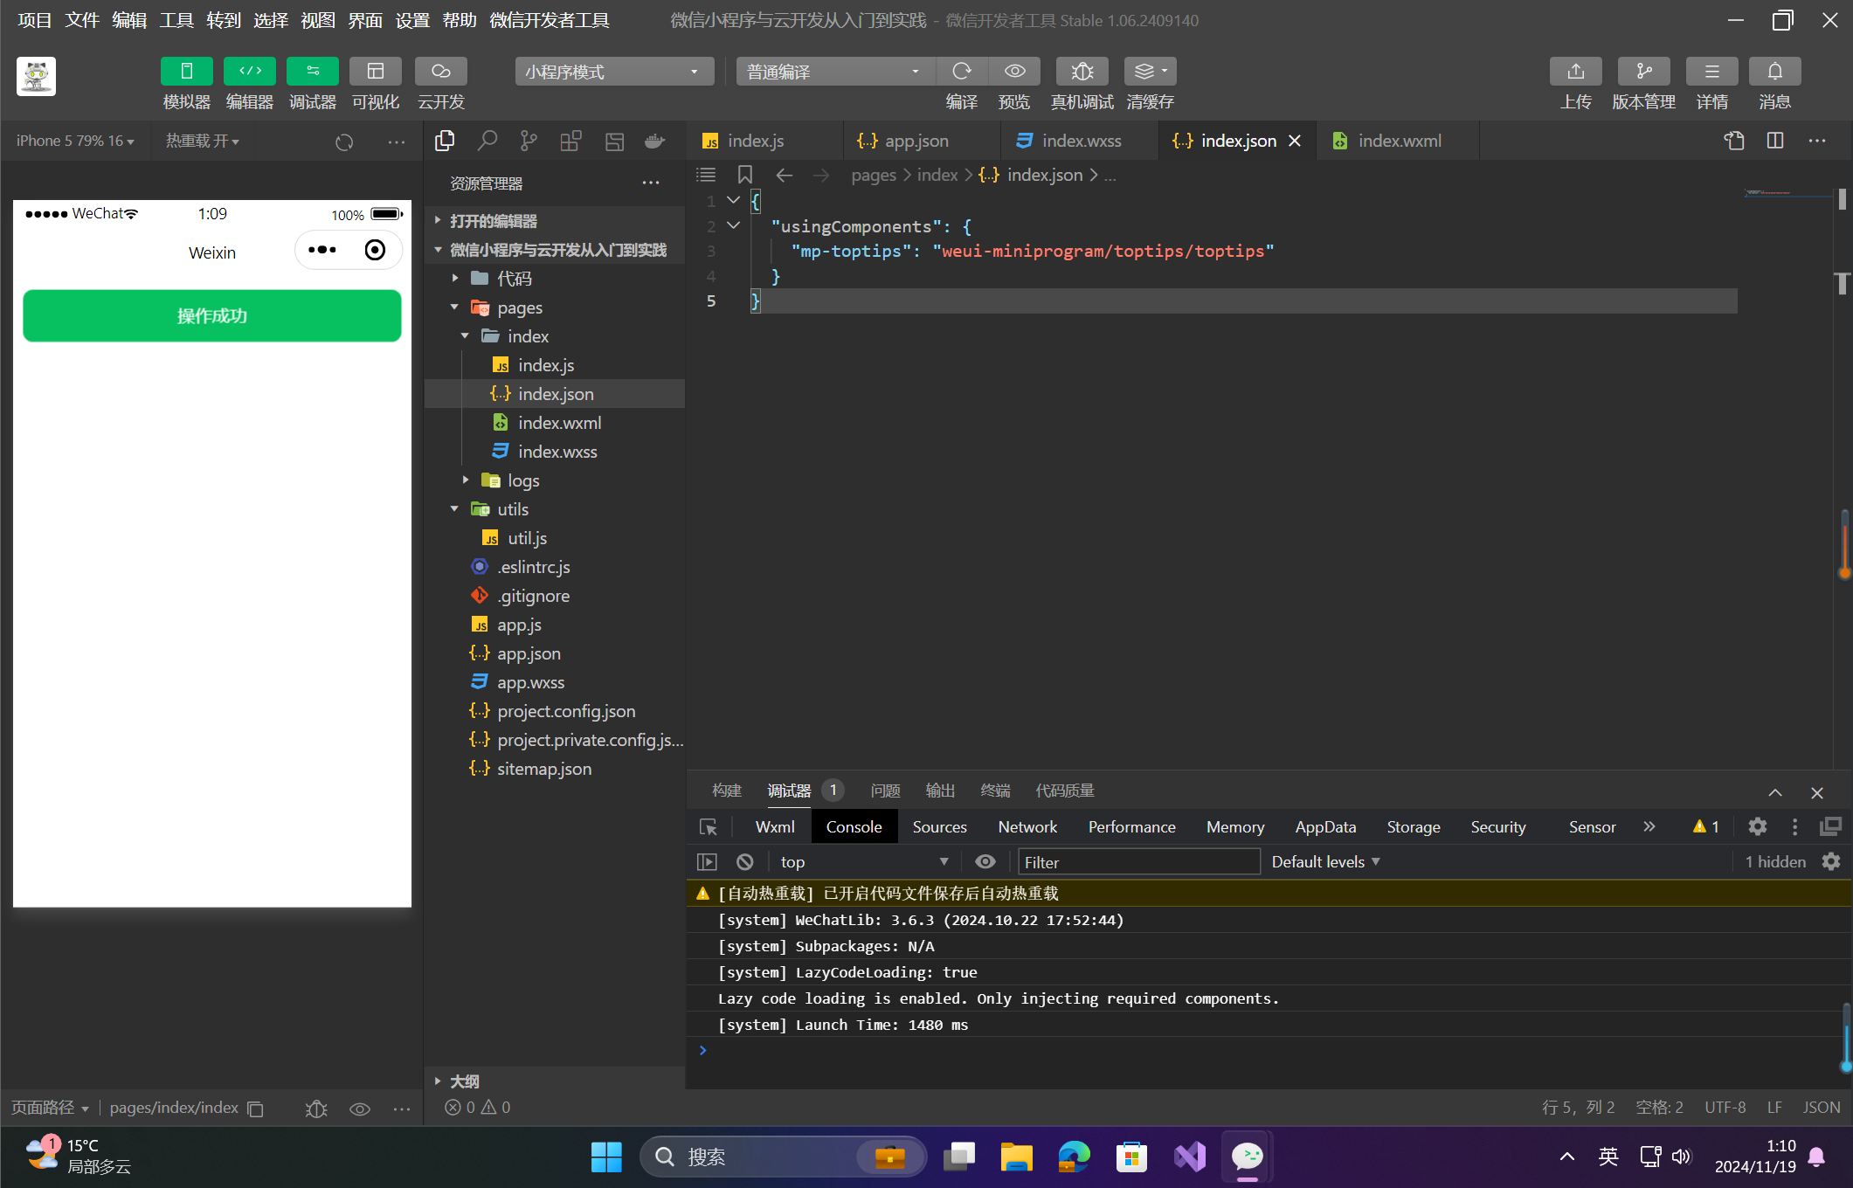
Task: Toggle the debugger panel button
Action: pyautogui.click(x=312, y=72)
